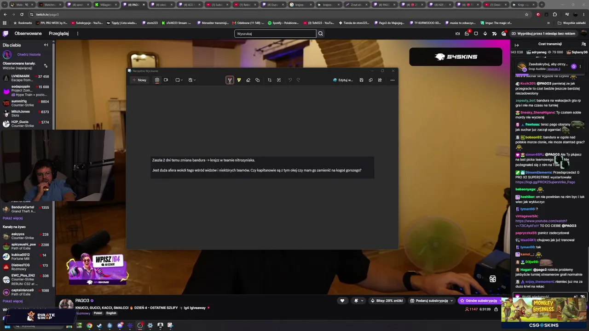This screenshot has height=331, width=589.
Task: Open the Twitch top nav more menu
Action: pyautogui.click(x=78, y=34)
